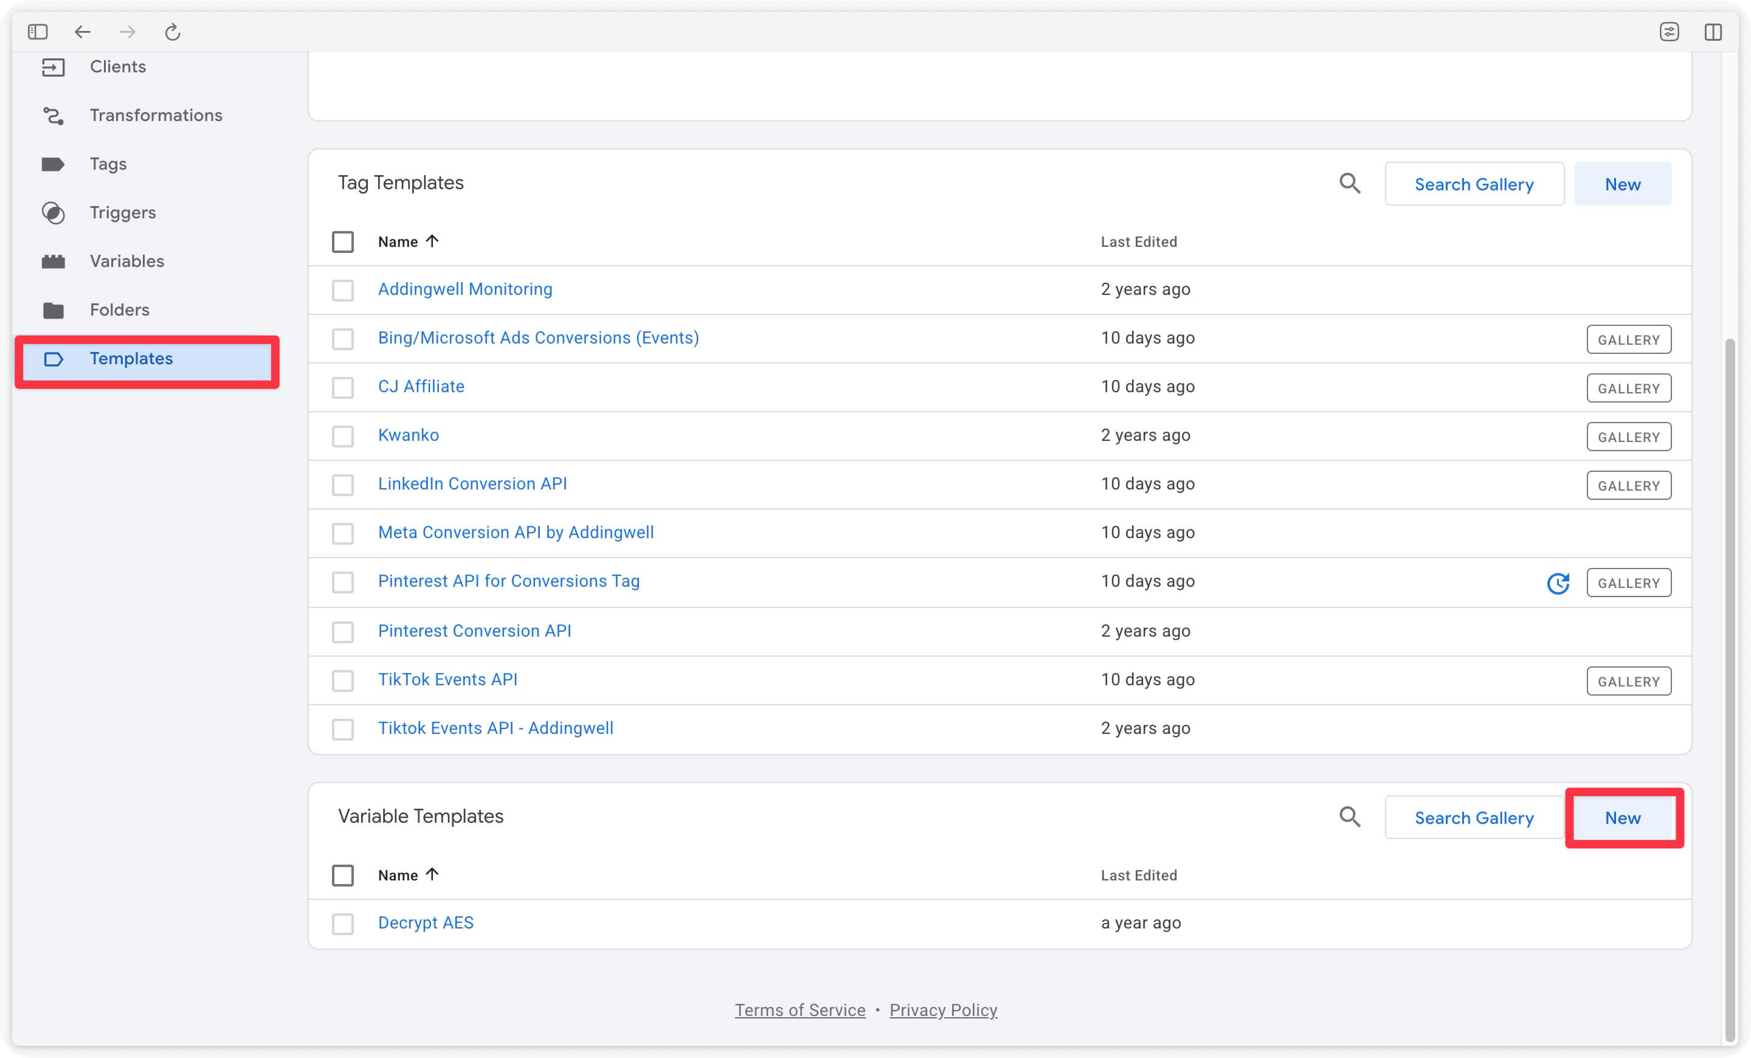Click the Folders icon in sidebar
The width and height of the screenshot is (1751, 1058).
tap(54, 309)
